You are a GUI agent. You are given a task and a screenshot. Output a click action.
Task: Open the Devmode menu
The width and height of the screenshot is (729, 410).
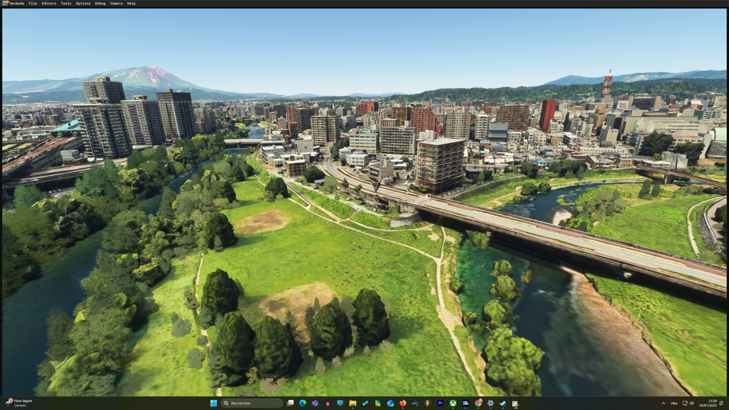(16, 3)
